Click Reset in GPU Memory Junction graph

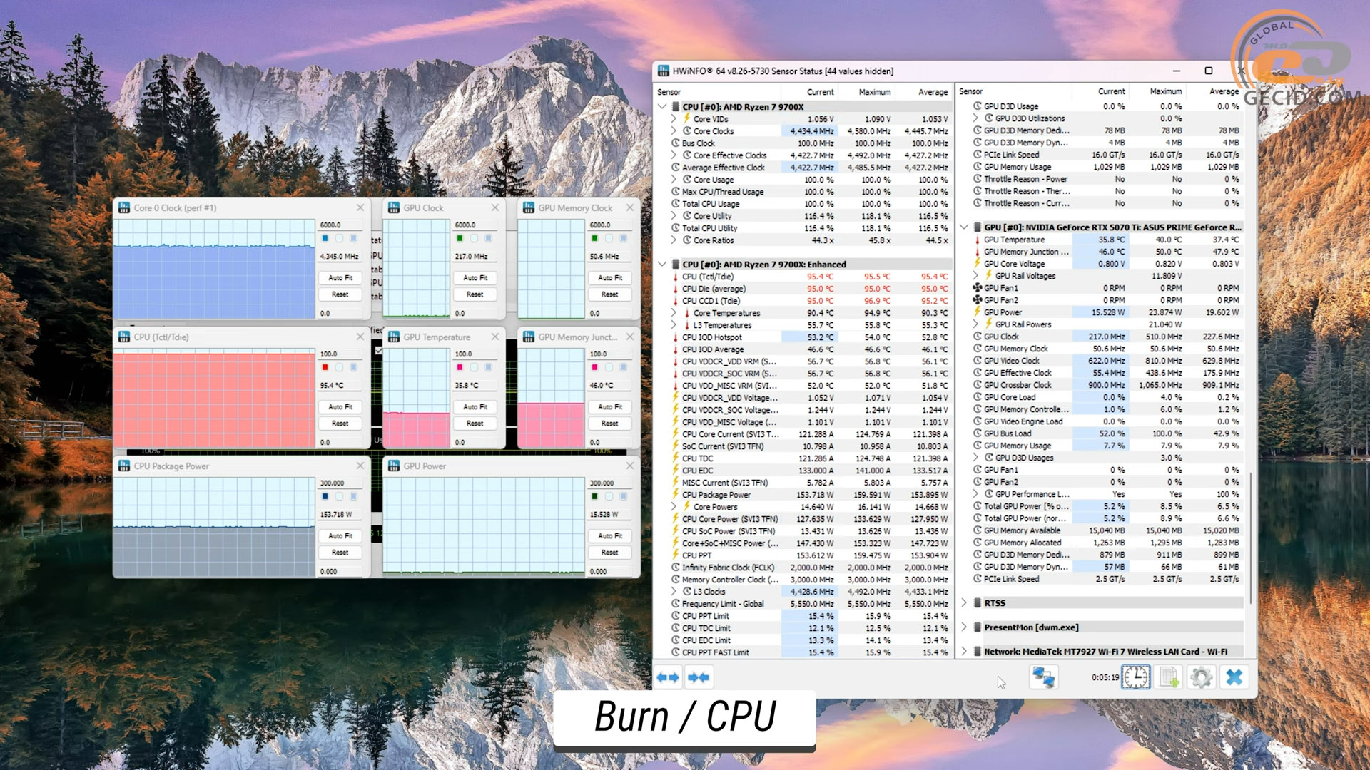pyautogui.click(x=610, y=423)
